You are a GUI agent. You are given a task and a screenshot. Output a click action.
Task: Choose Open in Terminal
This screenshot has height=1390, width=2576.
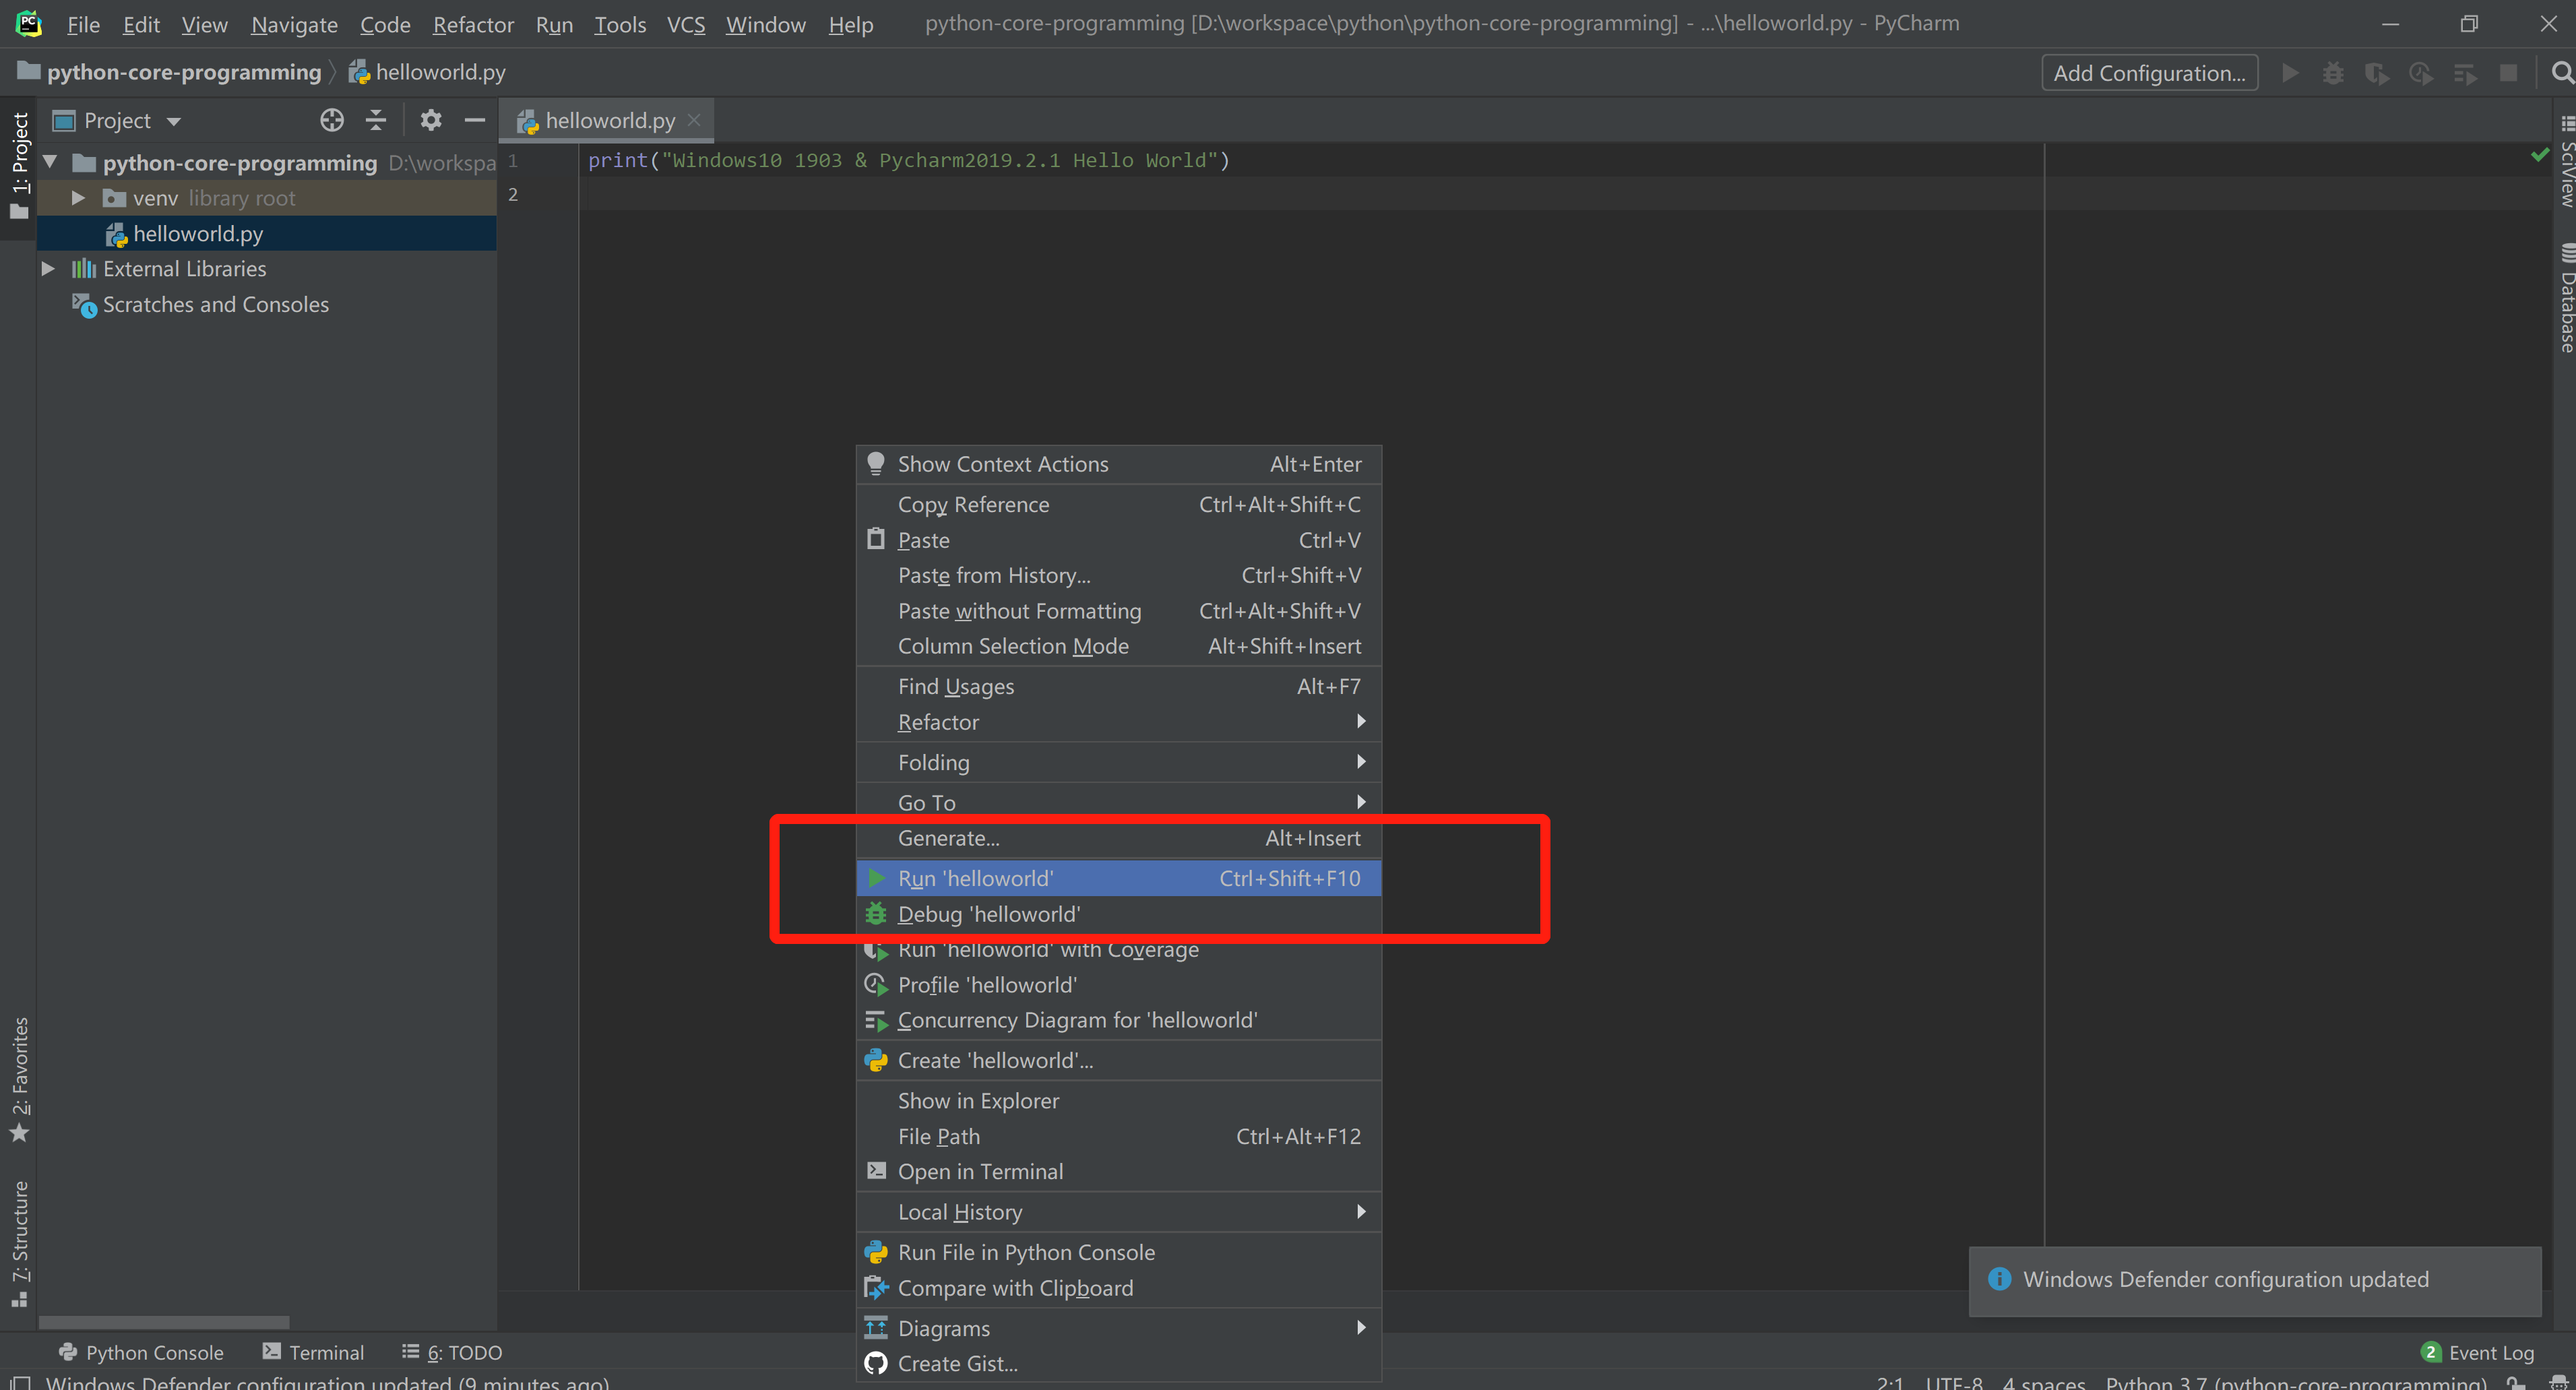[x=1118, y=1172]
